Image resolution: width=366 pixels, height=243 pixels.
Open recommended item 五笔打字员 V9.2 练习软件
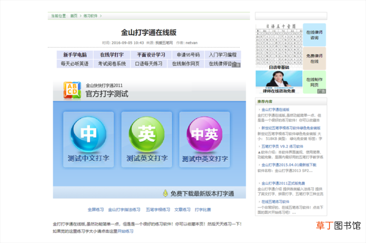click(282, 146)
